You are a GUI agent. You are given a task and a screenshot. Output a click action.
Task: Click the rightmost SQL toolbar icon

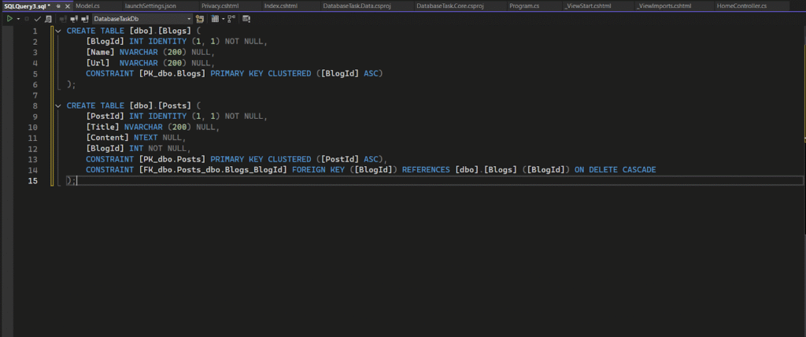247,18
